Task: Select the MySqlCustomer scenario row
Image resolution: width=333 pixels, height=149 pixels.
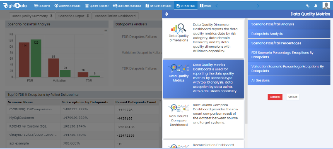Action: (x=83, y=118)
